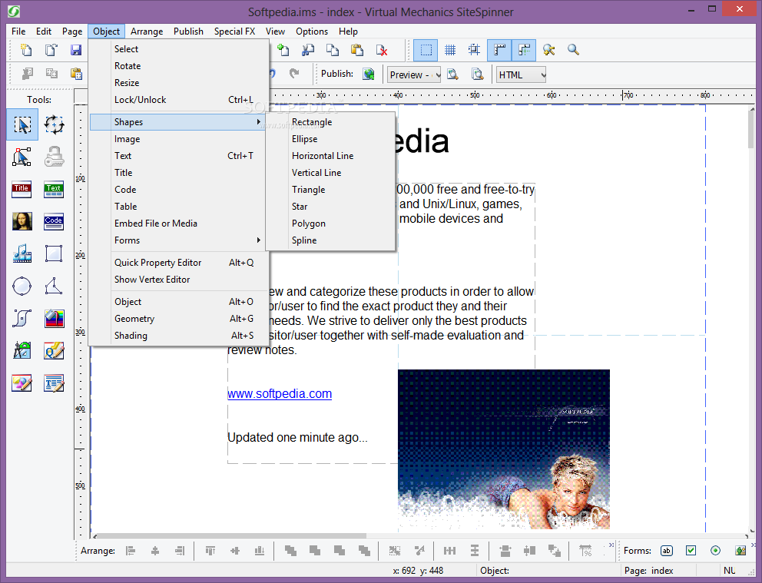Select the Code tool icon
The width and height of the screenshot is (762, 583).
pyautogui.click(x=54, y=221)
